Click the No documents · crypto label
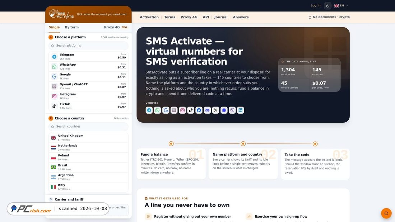 [329, 17]
